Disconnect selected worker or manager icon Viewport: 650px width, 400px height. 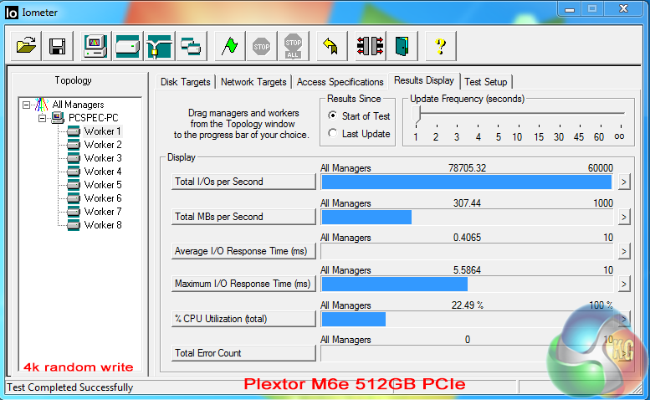coord(371,45)
